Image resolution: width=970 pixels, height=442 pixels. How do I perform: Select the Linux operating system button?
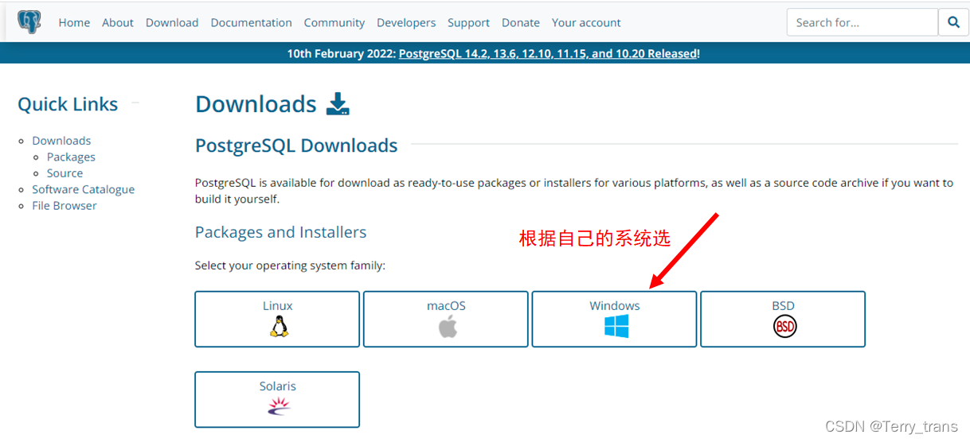277,319
